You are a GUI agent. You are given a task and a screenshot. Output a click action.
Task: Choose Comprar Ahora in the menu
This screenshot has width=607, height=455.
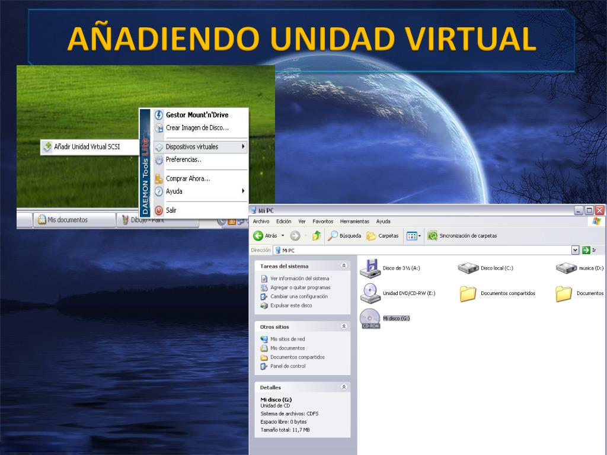(188, 178)
